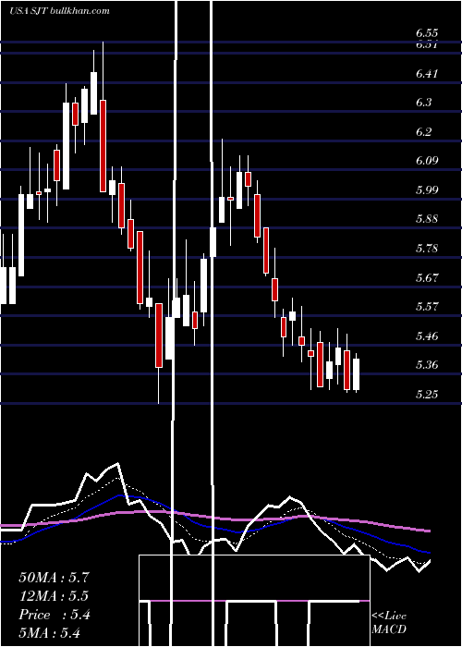The width and height of the screenshot is (462, 647).
Task: Click the last white candlestick on the right
Action: click(356, 373)
